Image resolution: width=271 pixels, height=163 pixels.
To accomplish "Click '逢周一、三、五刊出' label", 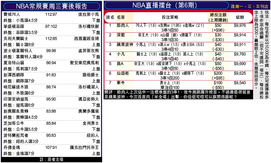I will click(249, 7).
